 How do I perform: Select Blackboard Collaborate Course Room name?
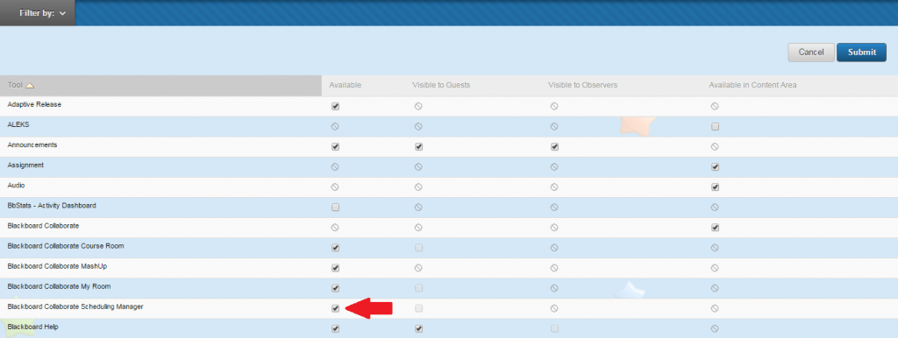coord(66,246)
